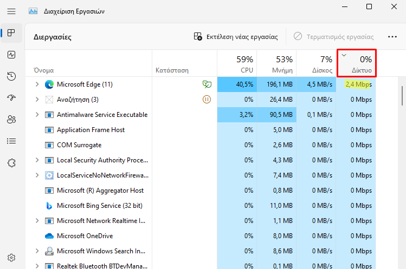The height and width of the screenshot is (269, 406).
Task: Open the Performance page icon
Action: [x=11, y=55]
